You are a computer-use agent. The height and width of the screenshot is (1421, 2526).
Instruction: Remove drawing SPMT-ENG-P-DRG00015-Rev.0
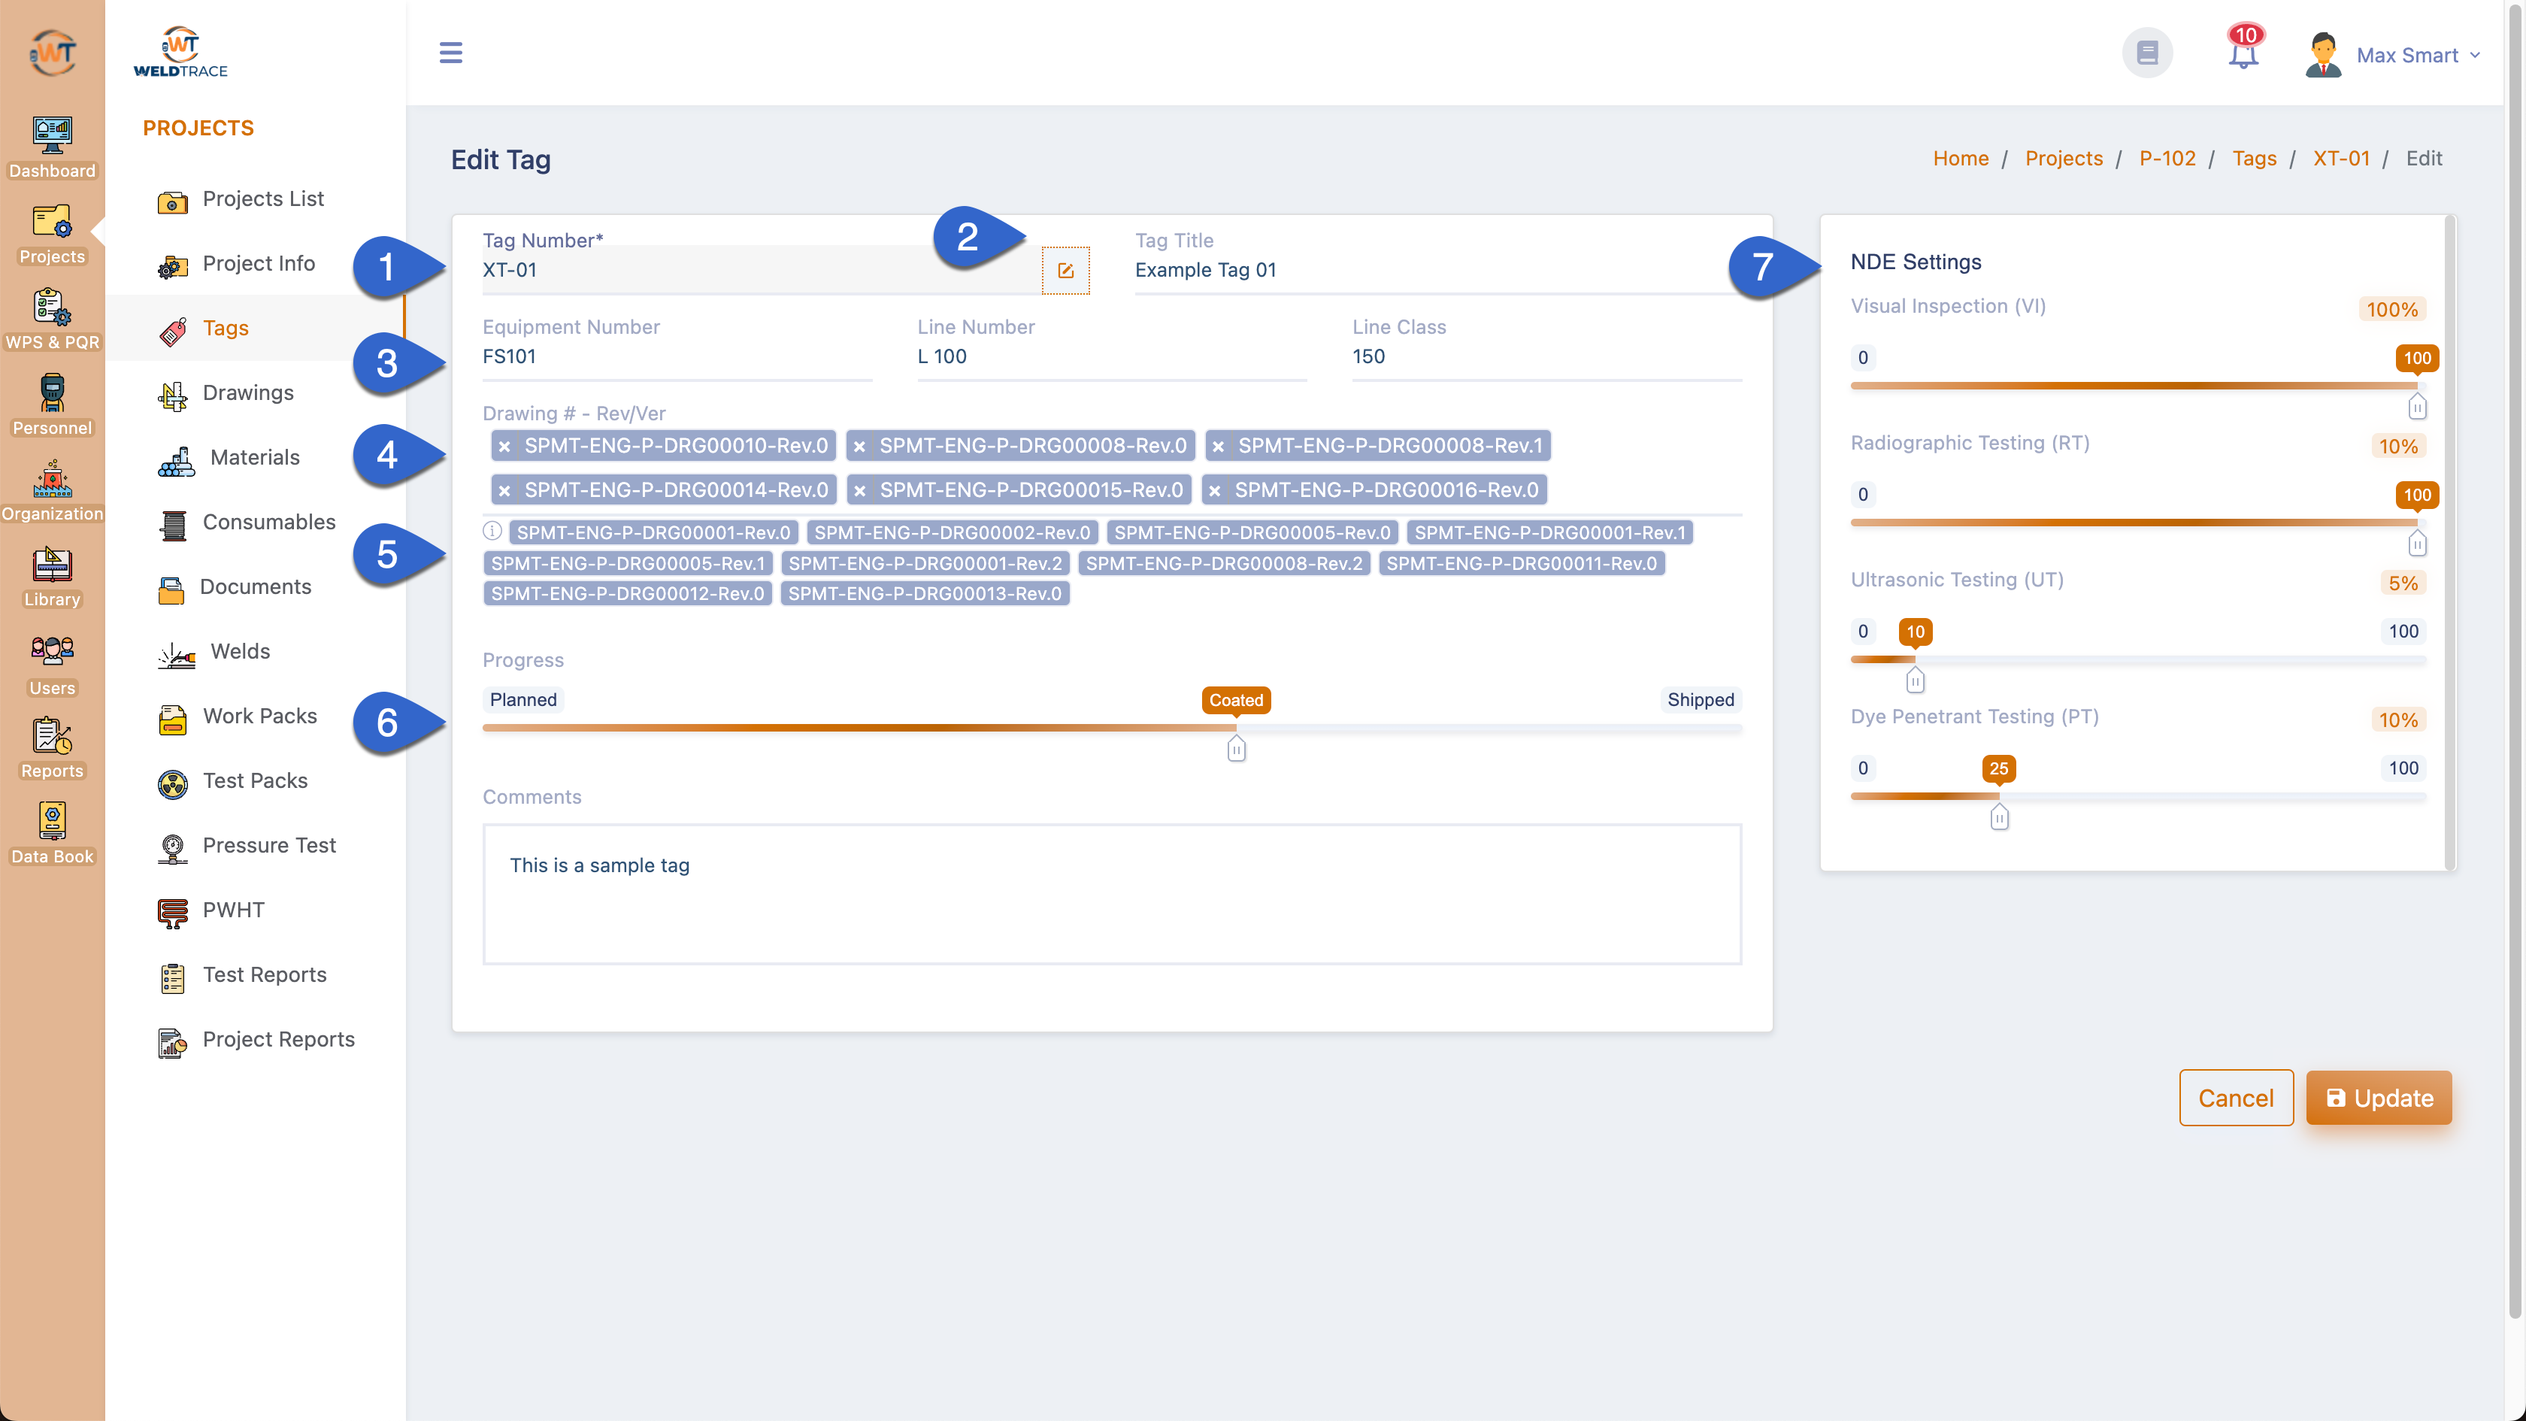pyautogui.click(x=859, y=490)
